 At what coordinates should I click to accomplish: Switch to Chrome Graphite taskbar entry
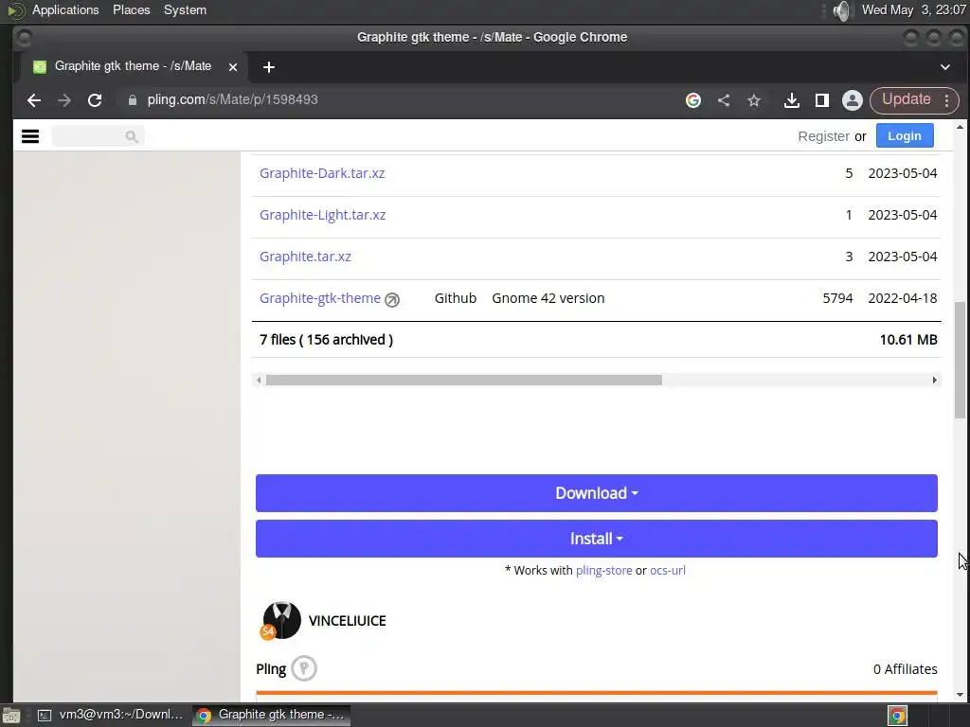[271, 716]
